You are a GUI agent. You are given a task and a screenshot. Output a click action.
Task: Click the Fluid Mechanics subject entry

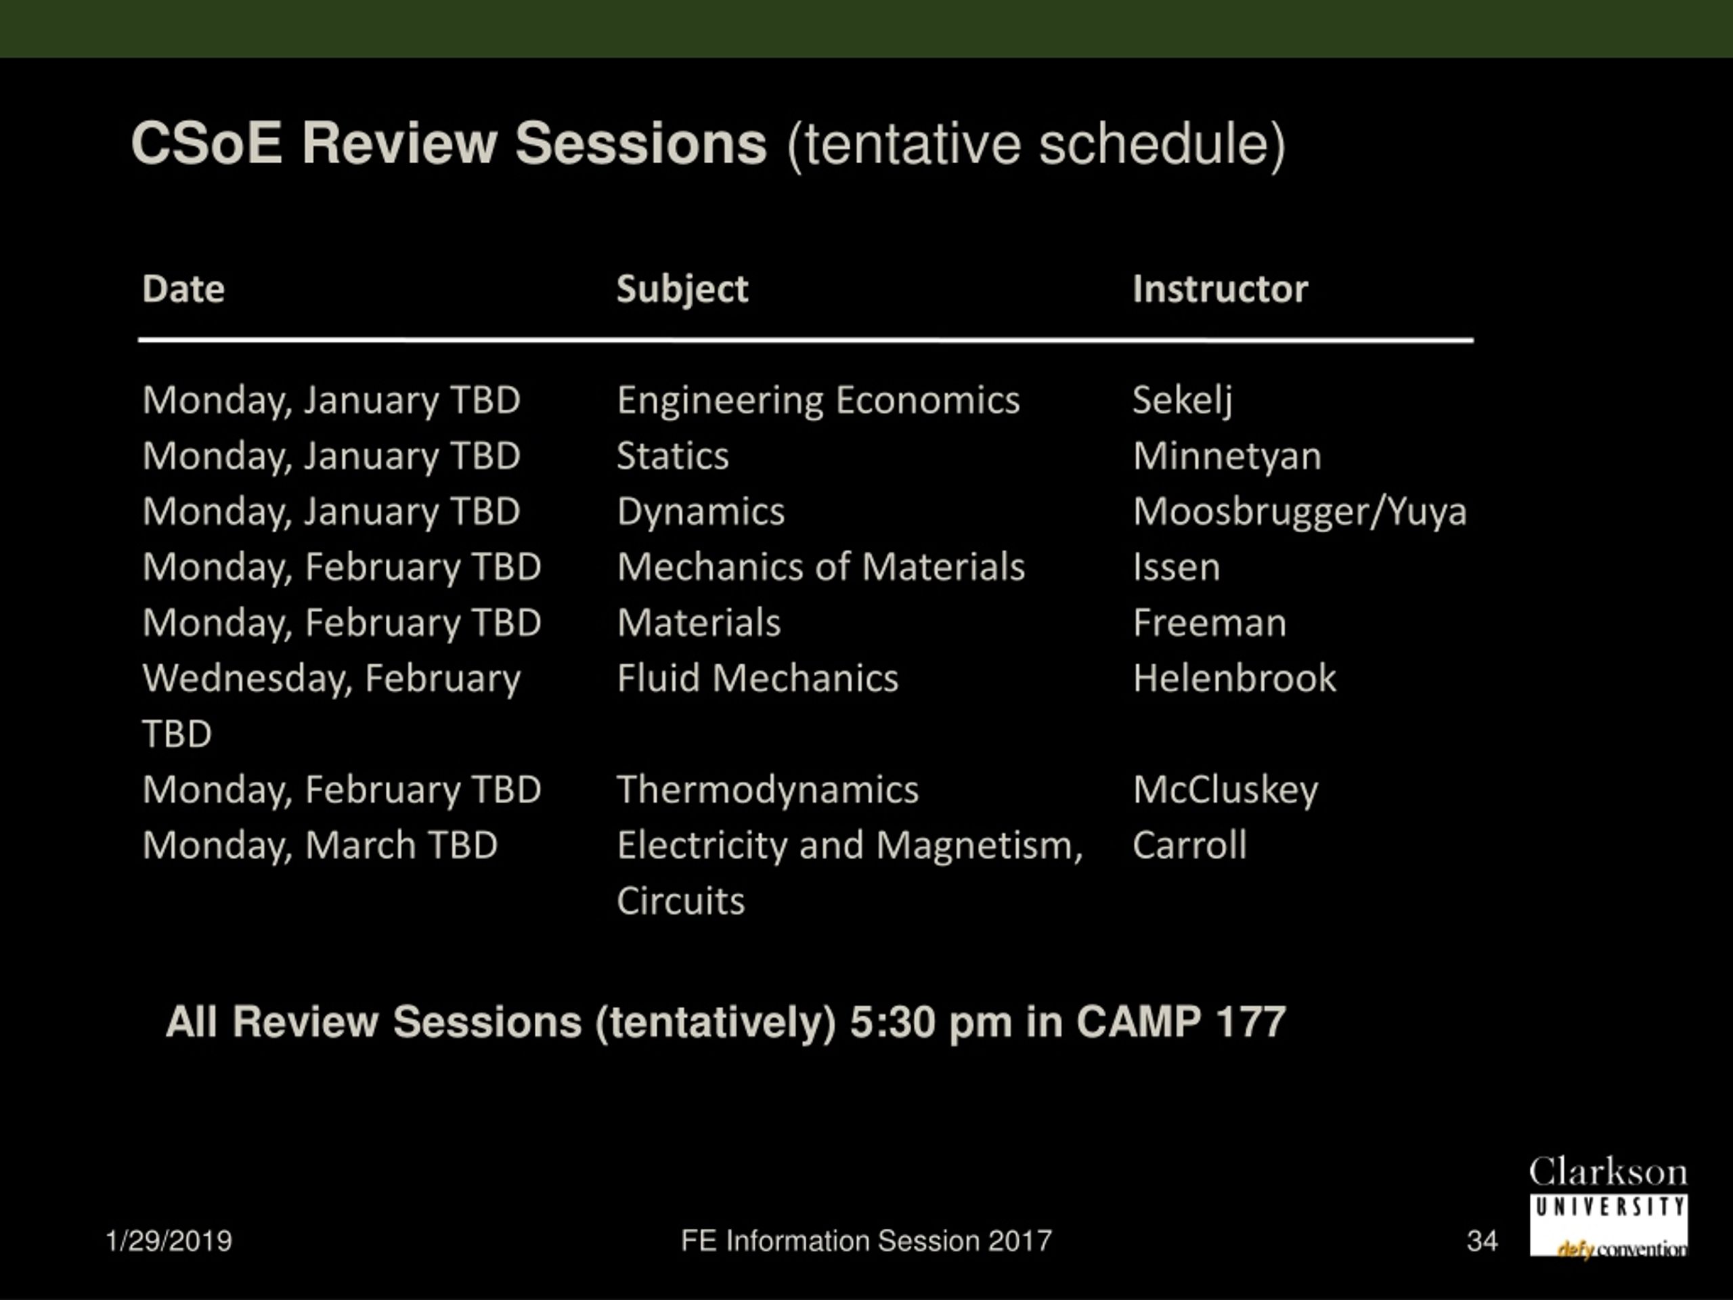pyautogui.click(x=757, y=678)
